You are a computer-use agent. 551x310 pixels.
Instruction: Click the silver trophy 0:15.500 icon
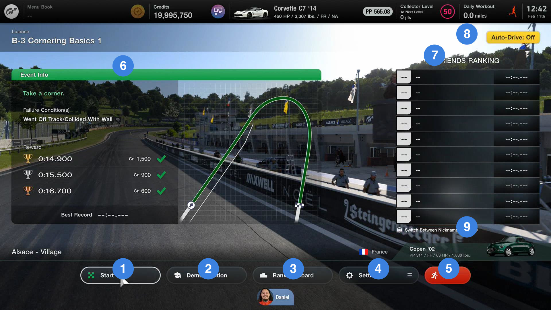click(28, 175)
